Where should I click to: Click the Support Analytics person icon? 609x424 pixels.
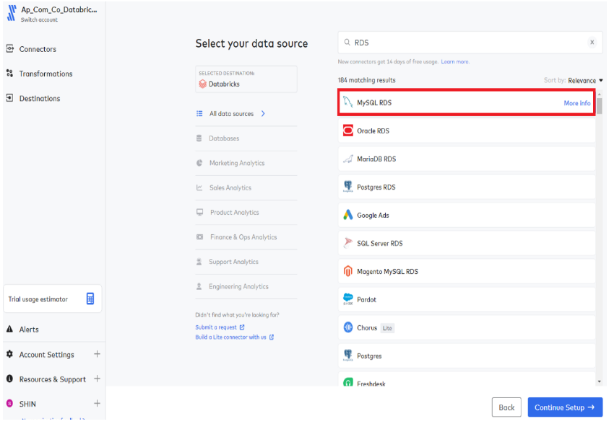[x=199, y=262]
